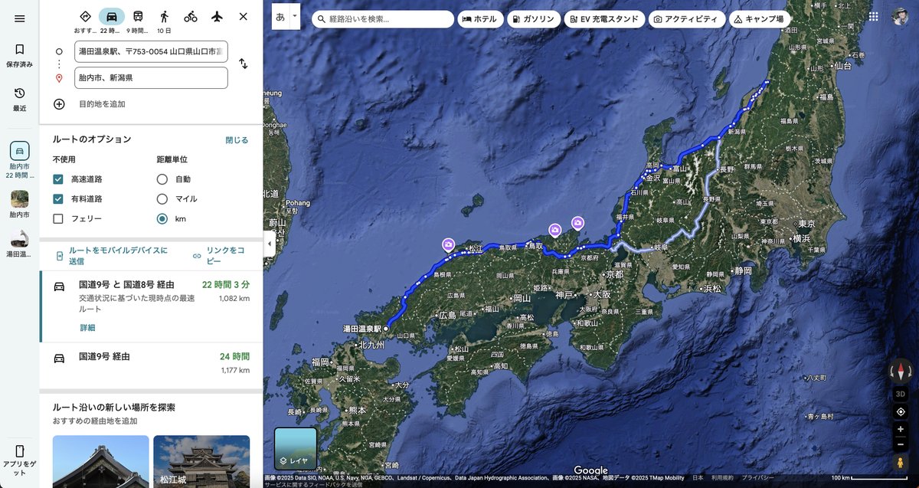Click the 22 時間 3 分 duration text
The width and height of the screenshot is (919, 488).
pos(226,284)
